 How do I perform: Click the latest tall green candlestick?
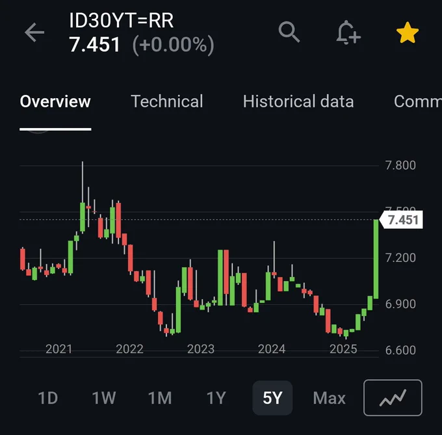(x=376, y=259)
